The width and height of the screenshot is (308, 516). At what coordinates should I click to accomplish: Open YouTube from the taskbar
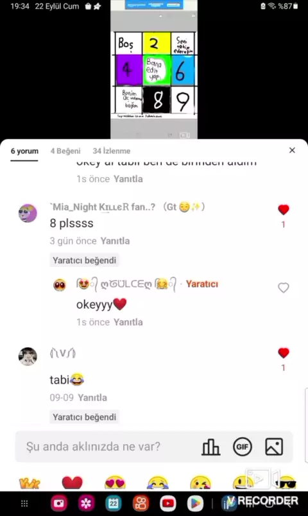(x=168, y=503)
